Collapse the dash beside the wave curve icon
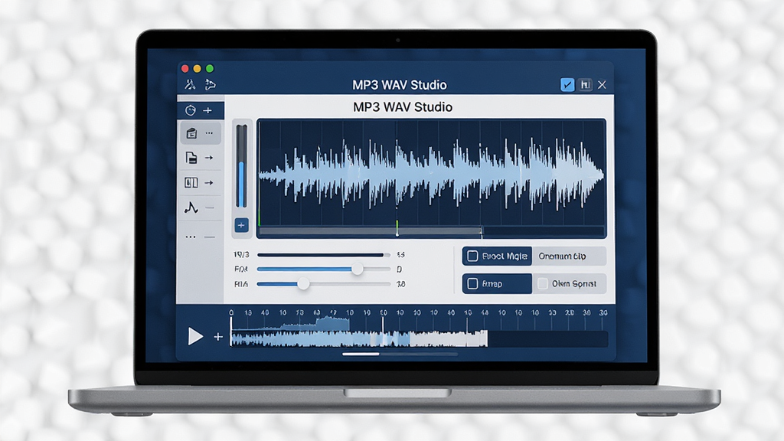Viewport: 784px width, 441px height. coord(210,207)
